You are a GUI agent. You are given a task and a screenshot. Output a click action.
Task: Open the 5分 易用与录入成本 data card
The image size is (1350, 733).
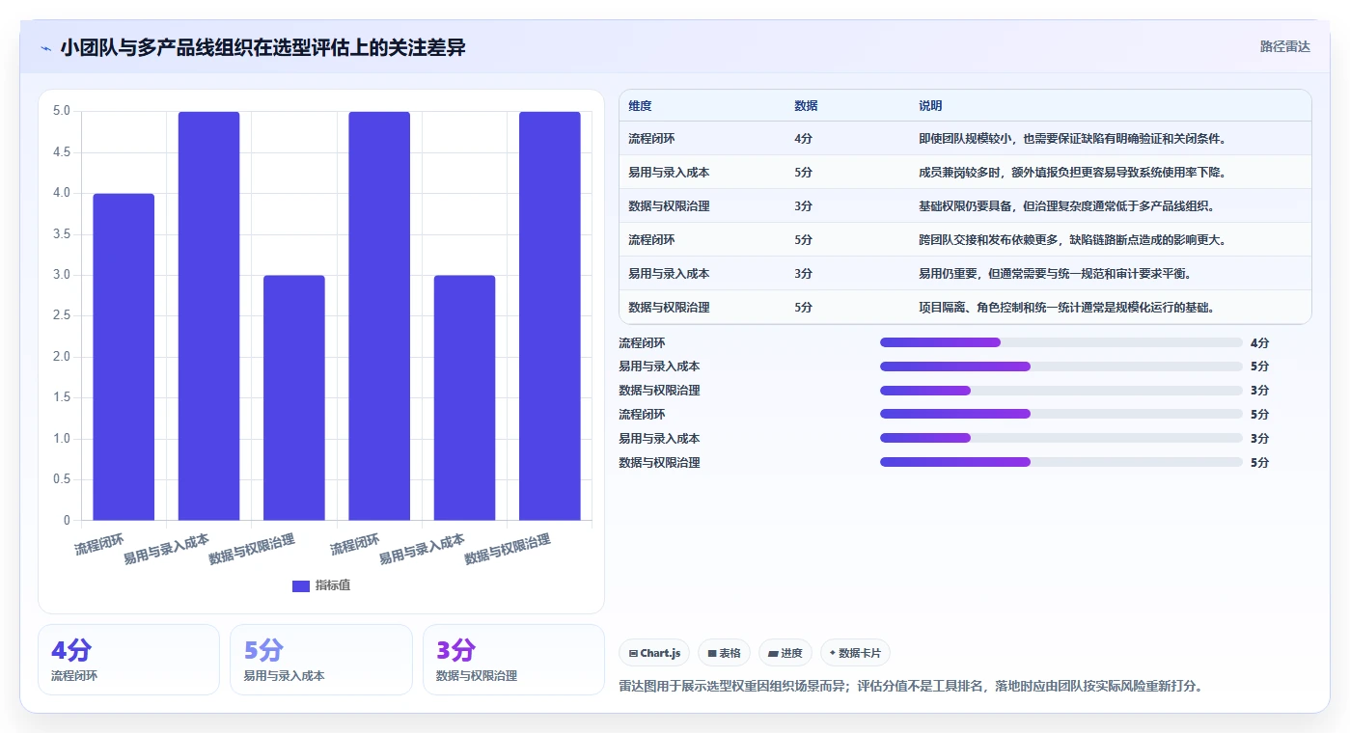(x=321, y=660)
